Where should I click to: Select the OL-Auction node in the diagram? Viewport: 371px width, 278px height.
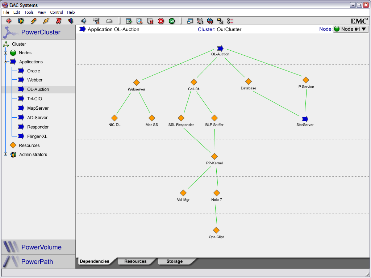pos(220,49)
